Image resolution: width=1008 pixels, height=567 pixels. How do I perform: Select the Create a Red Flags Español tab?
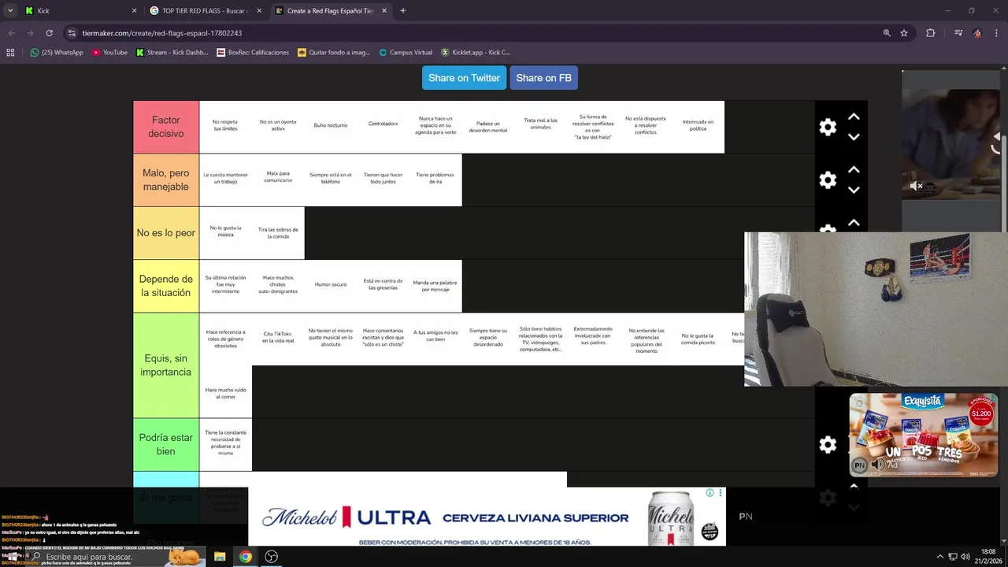coord(329,11)
